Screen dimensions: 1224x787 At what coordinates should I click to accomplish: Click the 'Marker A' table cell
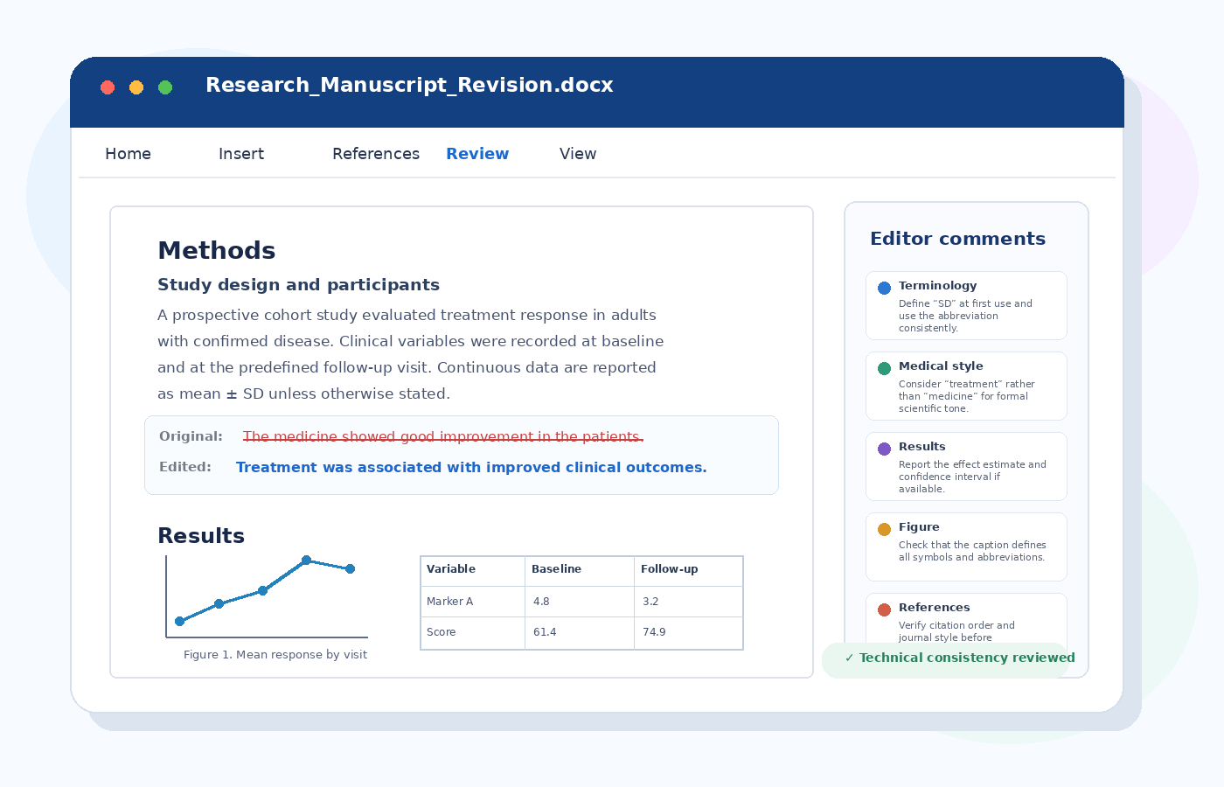473,602
